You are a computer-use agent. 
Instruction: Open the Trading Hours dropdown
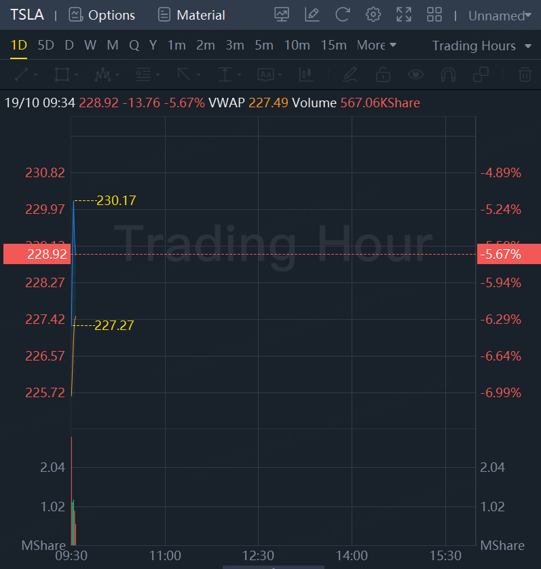482,45
